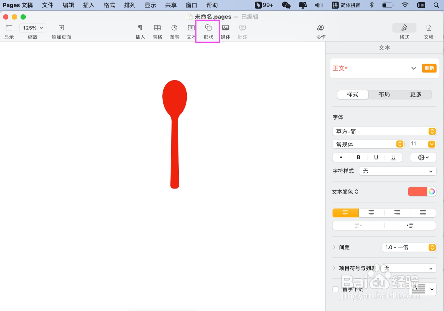Click the 更新 update style button
The image size is (444, 311).
coord(429,68)
